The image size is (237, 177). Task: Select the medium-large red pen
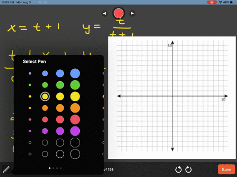60,119
